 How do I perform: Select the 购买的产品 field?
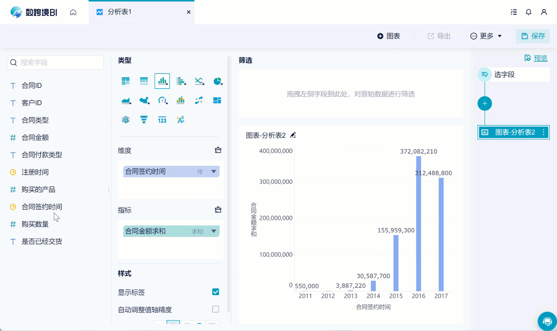[x=39, y=189]
